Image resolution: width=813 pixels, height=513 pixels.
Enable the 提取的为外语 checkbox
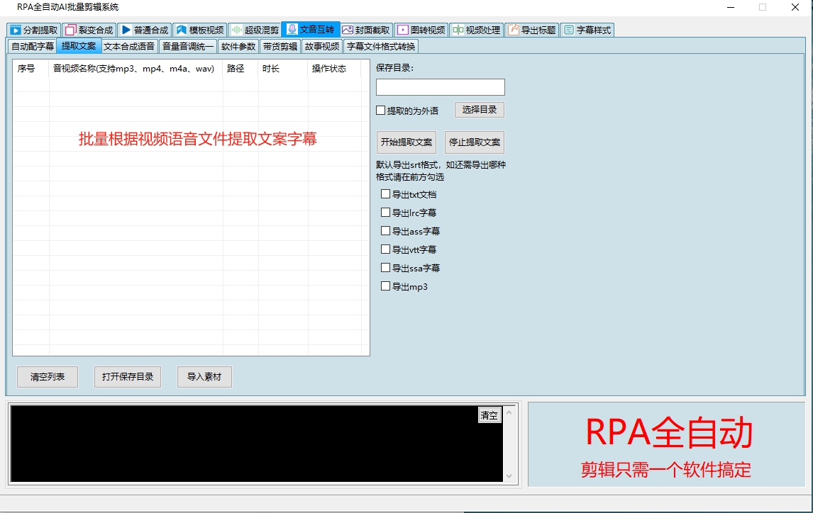380,111
